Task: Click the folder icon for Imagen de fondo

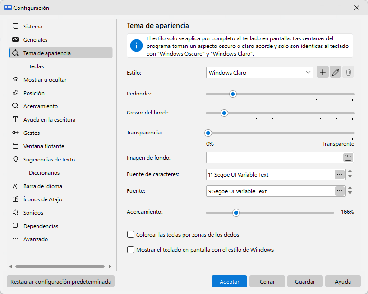Action: pyautogui.click(x=348, y=158)
